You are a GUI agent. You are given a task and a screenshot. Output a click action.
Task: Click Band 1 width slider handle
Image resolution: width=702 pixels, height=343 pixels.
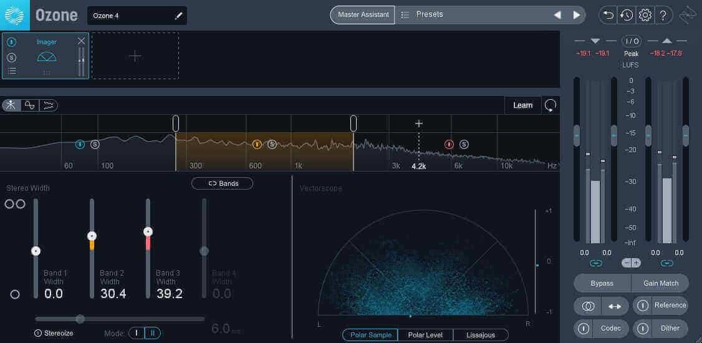point(36,251)
